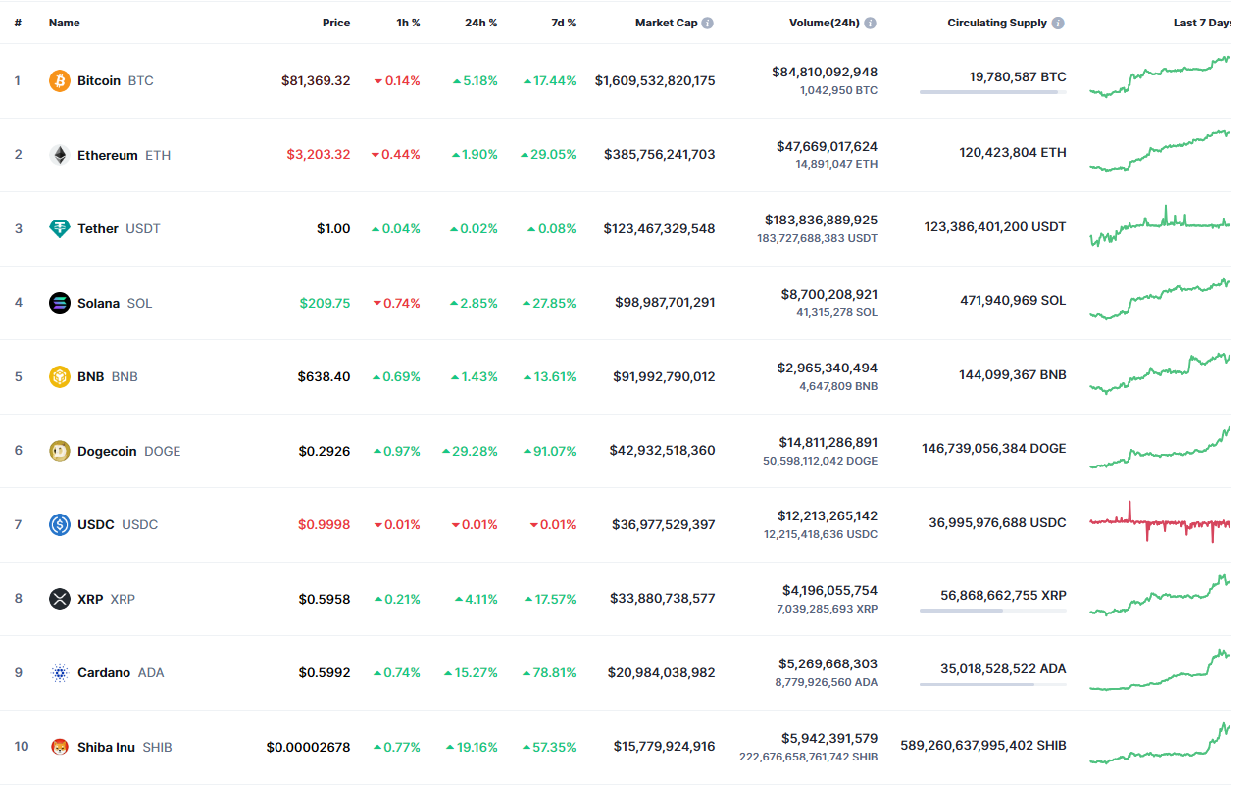Open the Dogecoin coin name link
The image size is (1255, 785).
coord(108,451)
